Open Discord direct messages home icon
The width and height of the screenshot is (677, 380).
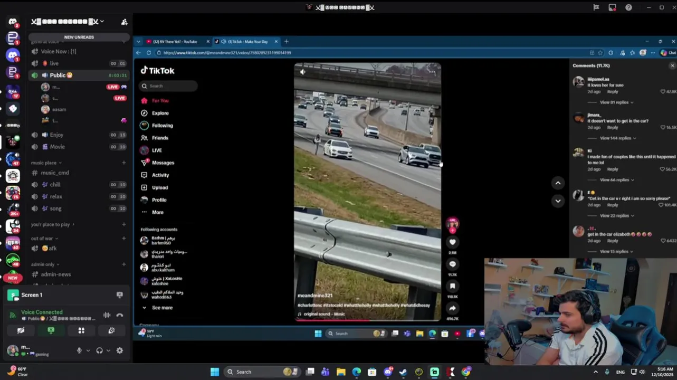tap(13, 22)
